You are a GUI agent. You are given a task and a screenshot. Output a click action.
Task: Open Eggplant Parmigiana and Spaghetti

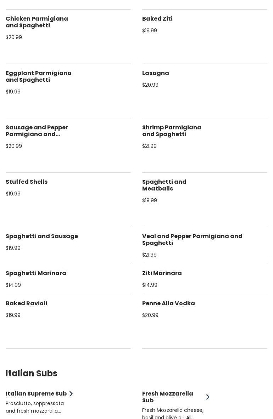pyautogui.click(x=39, y=76)
